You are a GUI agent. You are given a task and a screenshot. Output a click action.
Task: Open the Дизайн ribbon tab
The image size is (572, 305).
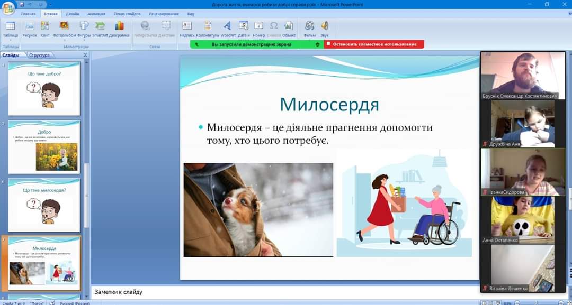pyautogui.click(x=72, y=14)
